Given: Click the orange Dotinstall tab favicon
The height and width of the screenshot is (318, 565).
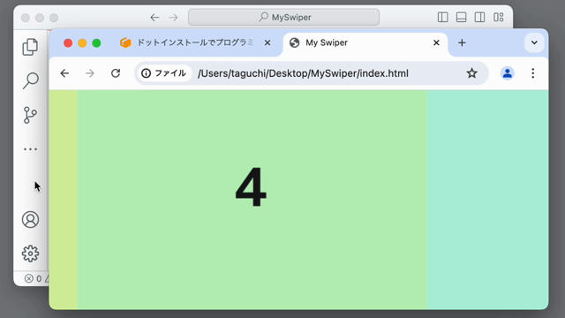Looking at the screenshot, I should point(125,42).
